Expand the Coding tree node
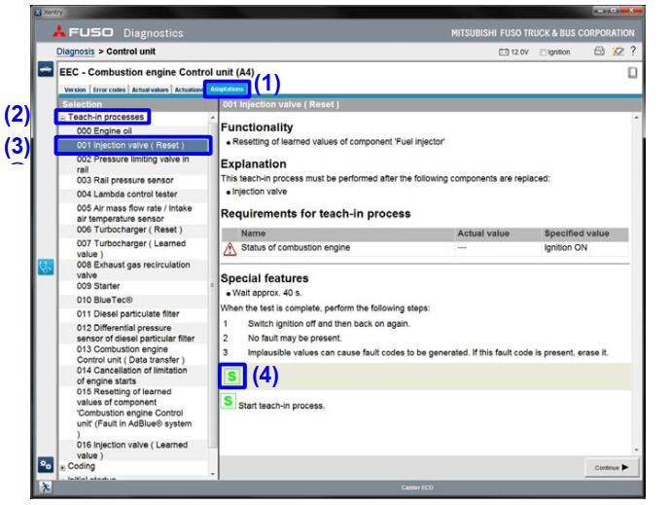 62,467
